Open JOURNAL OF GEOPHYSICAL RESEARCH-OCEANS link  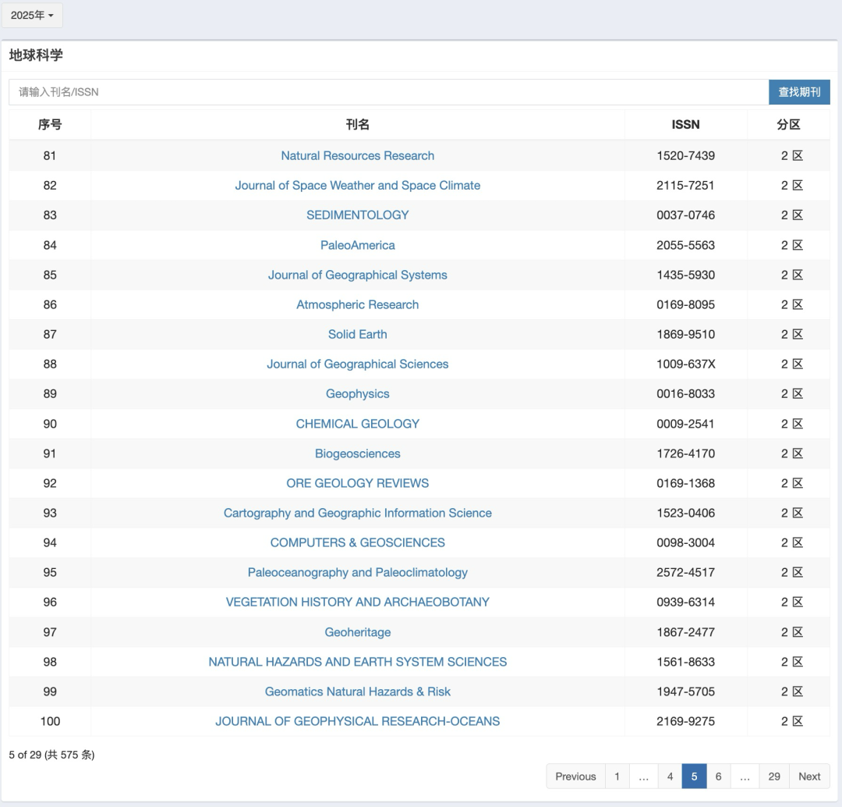coord(358,721)
